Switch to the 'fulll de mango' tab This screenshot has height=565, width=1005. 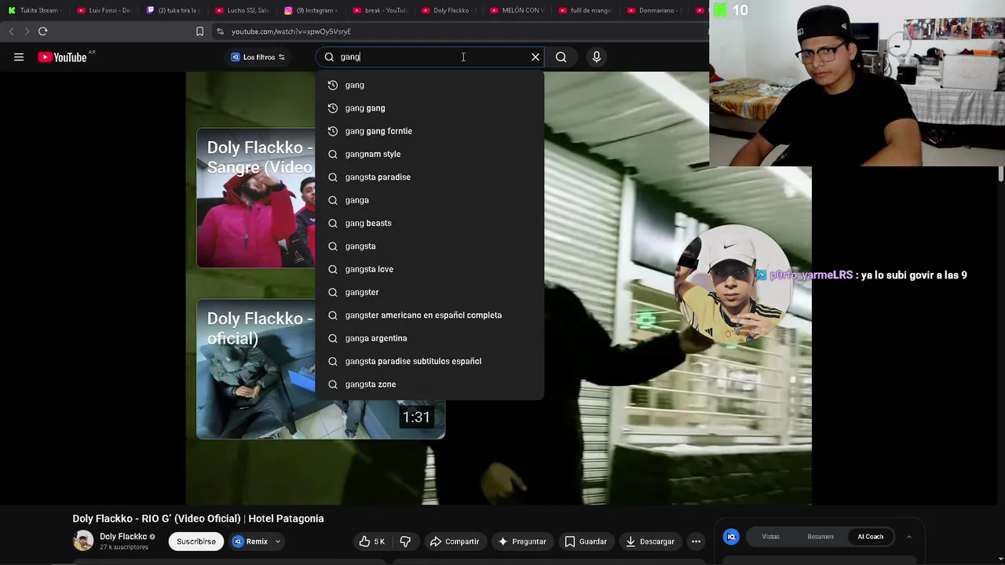click(x=586, y=10)
